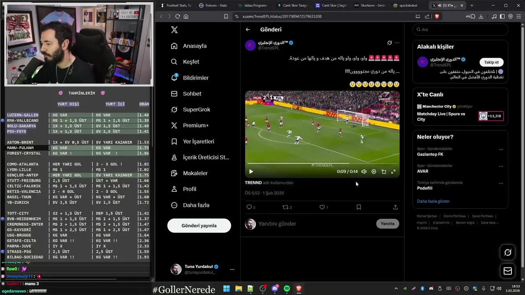Open the X logo home icon
This screenshot has height=295, width=525.
coord(174,30)
